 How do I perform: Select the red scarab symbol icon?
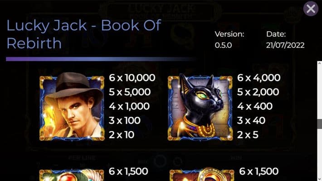[x=72, y=175]
